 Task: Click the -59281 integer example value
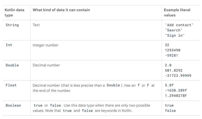(171, 55)
